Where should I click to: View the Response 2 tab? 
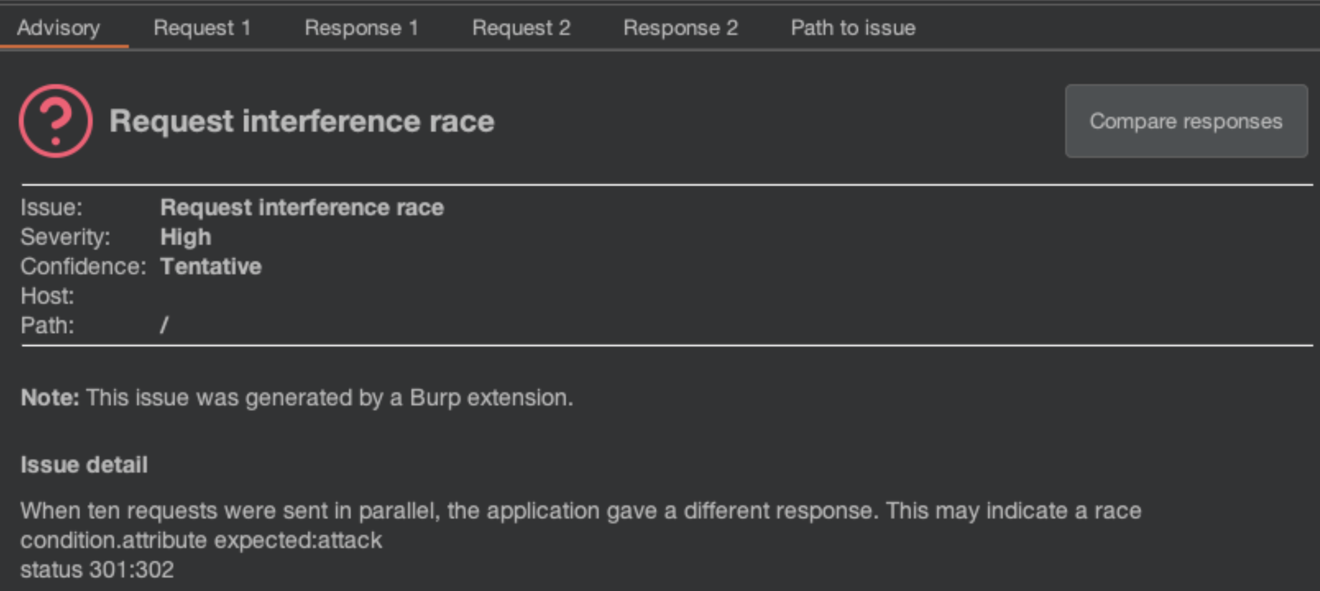[680, 28]
